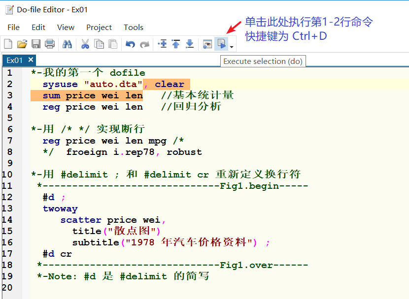This screenshot has height=299, width=409.
Task: Click i.rep78 on line 8
Action: pyautogui.click(x=134, y=152)
